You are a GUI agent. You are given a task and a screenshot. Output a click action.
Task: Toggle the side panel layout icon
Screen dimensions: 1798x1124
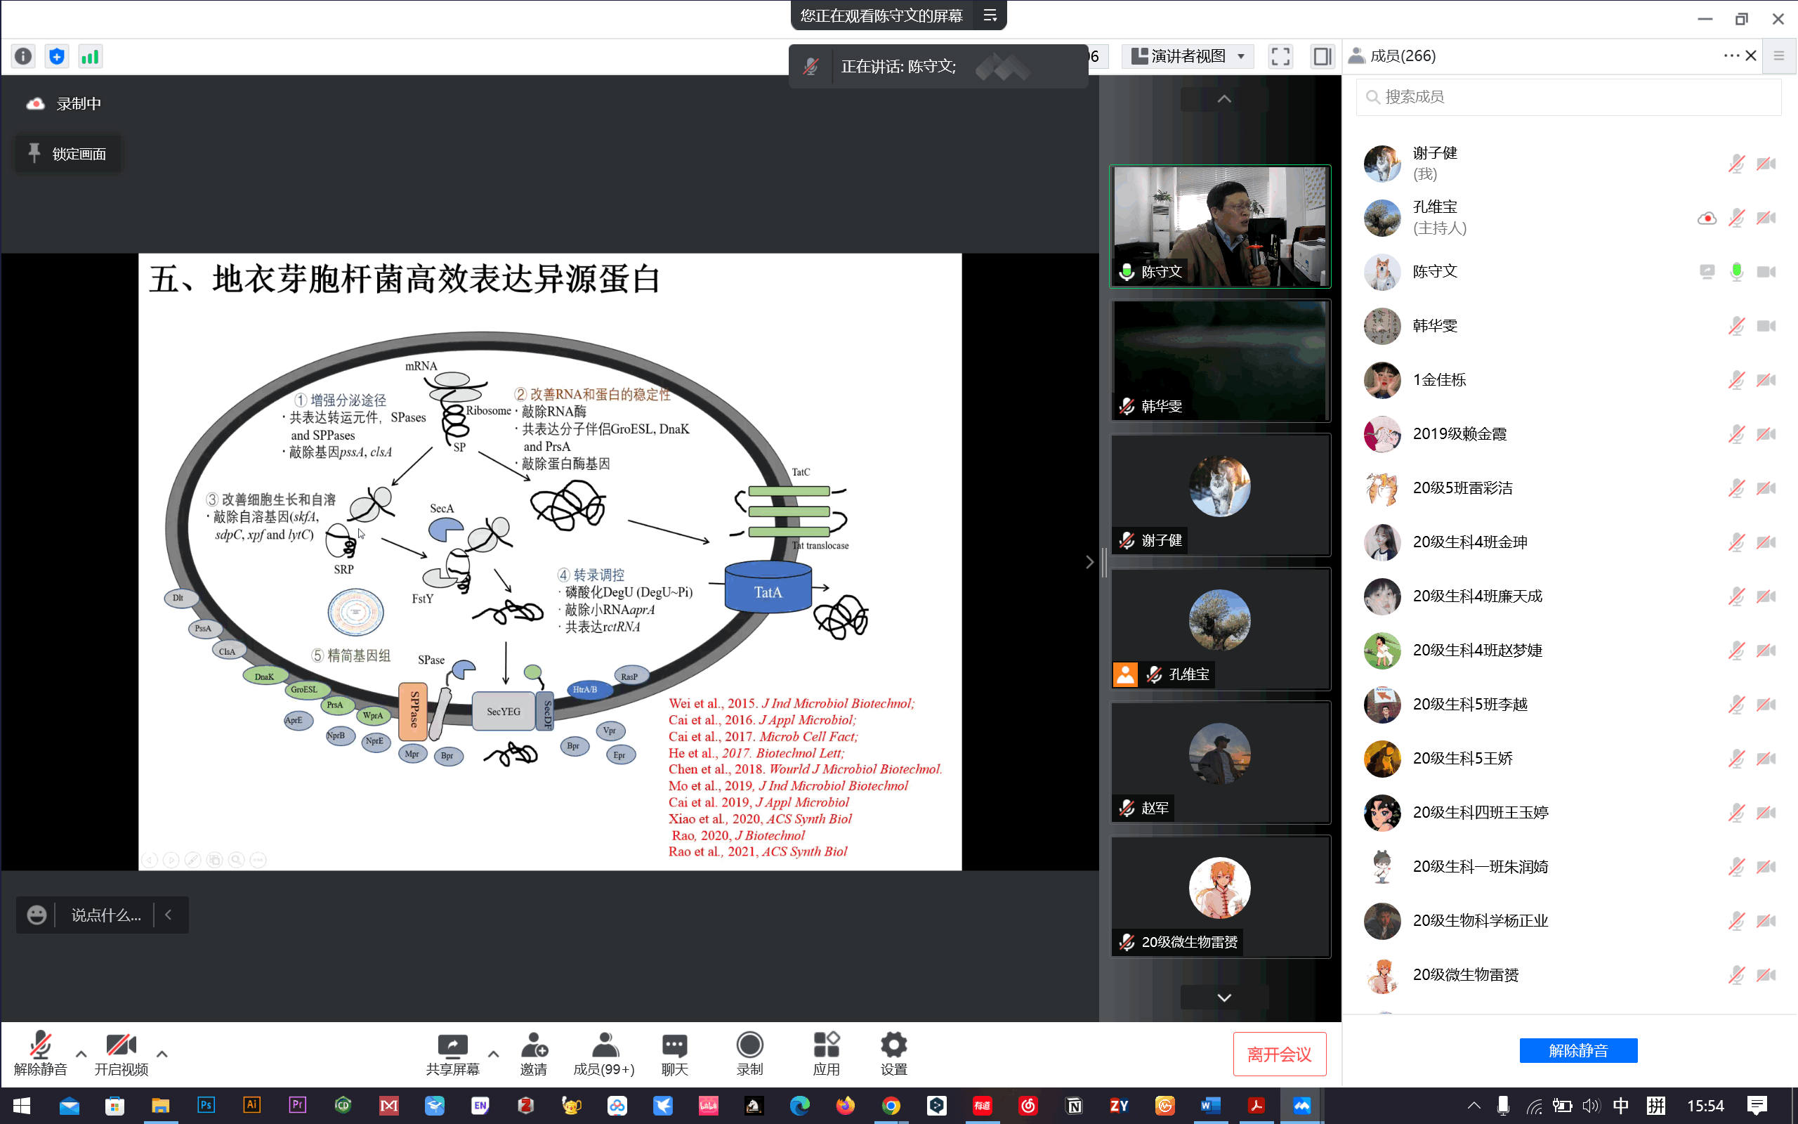pos(1322,56)
